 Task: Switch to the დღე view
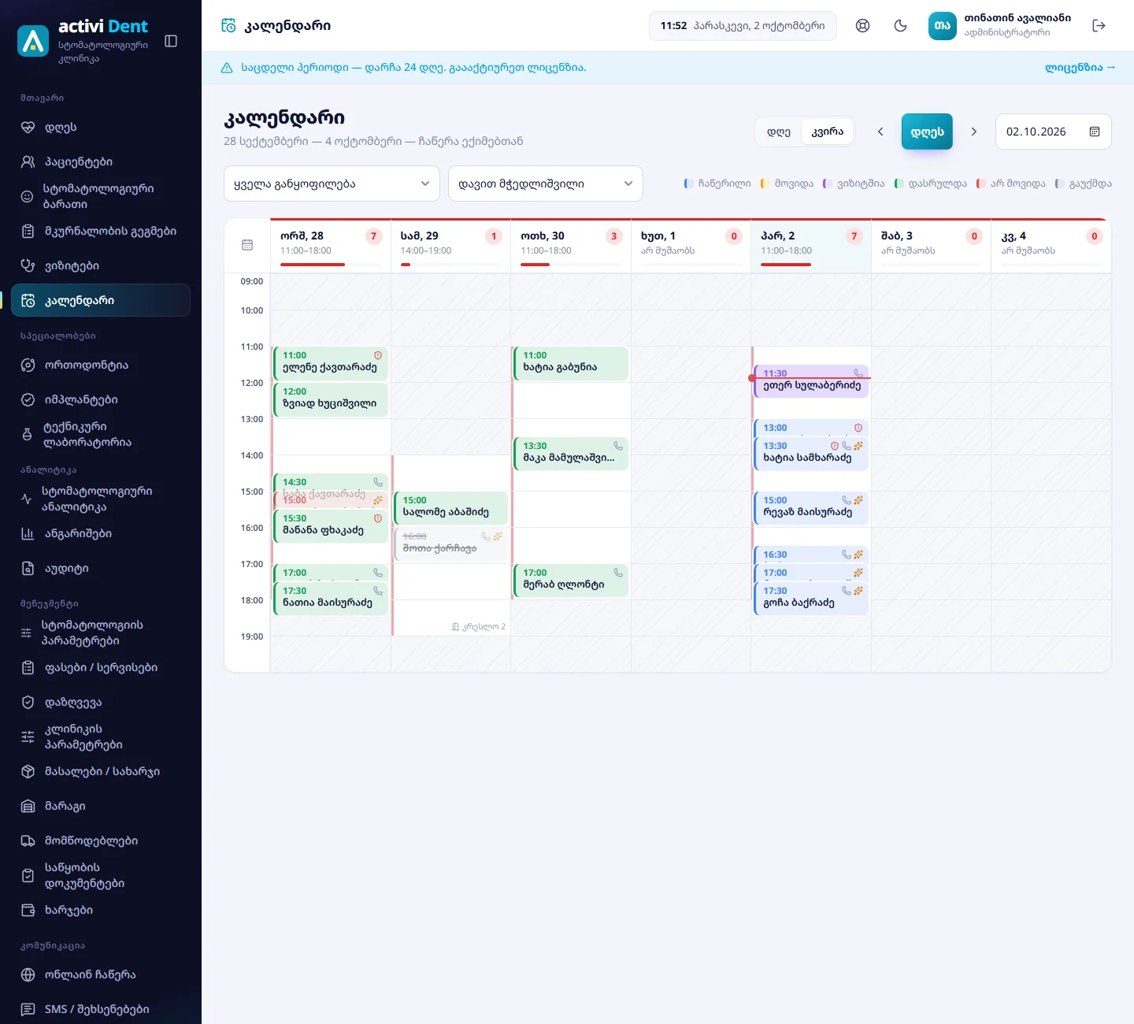click(779, 132)
